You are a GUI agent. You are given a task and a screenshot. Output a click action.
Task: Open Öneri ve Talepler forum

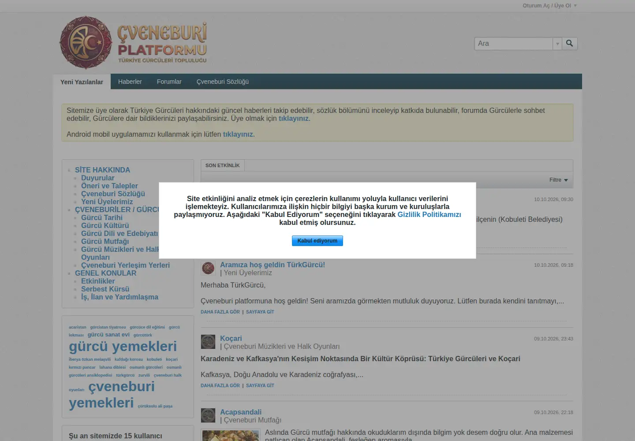tap(109, 186)
